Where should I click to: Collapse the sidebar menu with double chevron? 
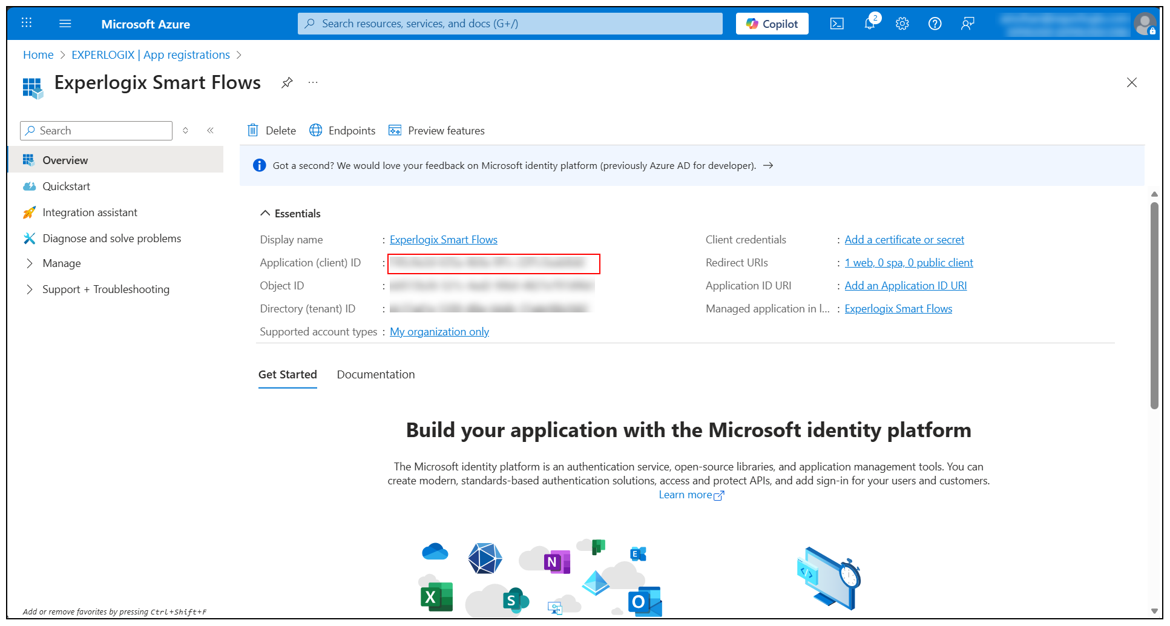click(211, 130)
